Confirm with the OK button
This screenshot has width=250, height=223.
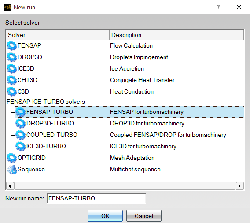105,216
